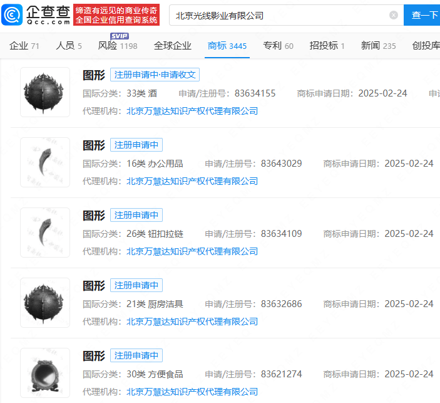Screen dimensions: 440x403
Task: Open the 招投标 1 tab
Action: click(x=327, y=46)
